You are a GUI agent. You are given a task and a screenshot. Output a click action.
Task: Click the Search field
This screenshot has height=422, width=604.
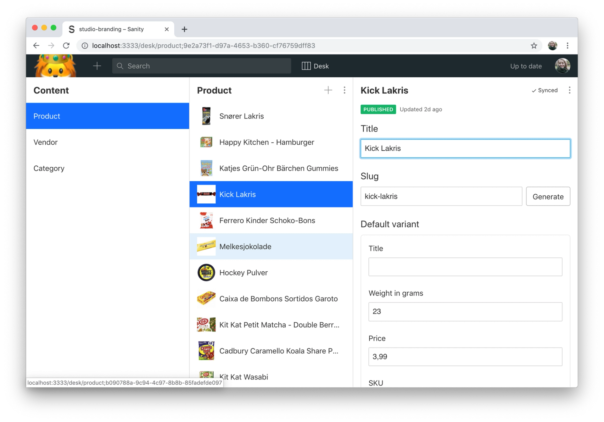tap(201, 66)
